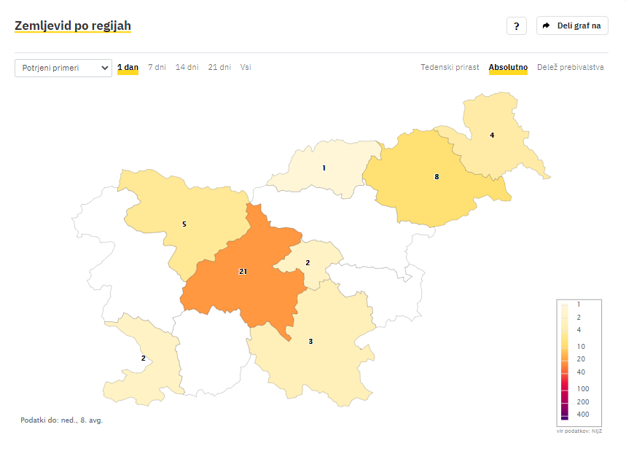This screenshot has width=626, height=451.
Task: Show all data with Vsi
Action: (x=246, y=68)
